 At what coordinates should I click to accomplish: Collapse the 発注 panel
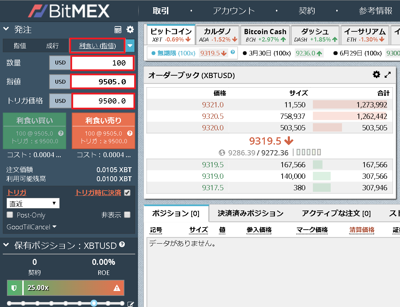(6, 29)
